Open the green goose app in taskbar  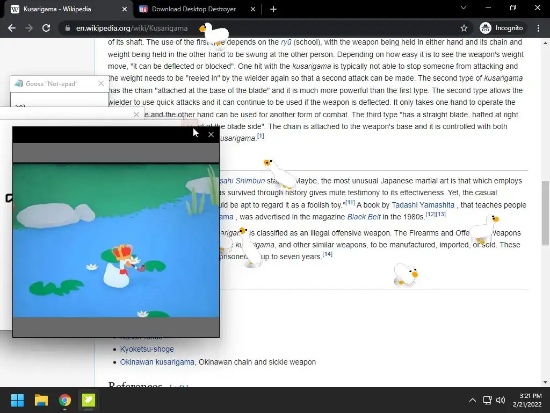pyautogui.click(x=89, y=400)
